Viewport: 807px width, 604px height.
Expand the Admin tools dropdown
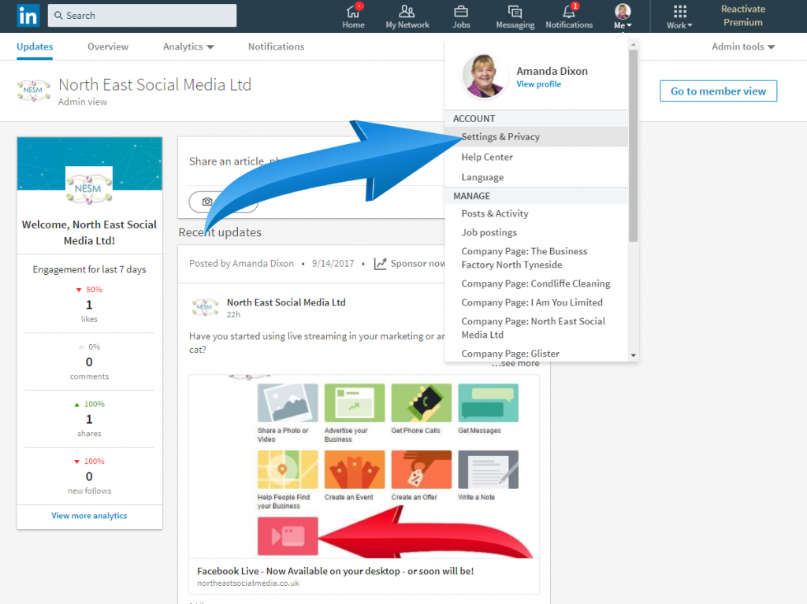coord(743,46)
